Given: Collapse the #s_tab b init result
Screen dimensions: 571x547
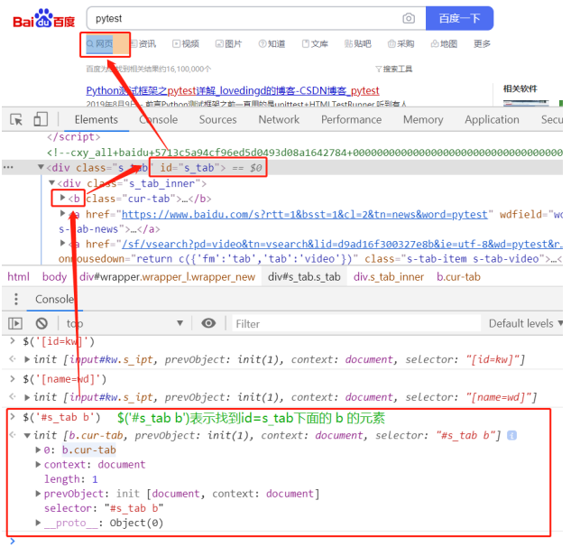Looking at the screenshot, I should 27,435.
